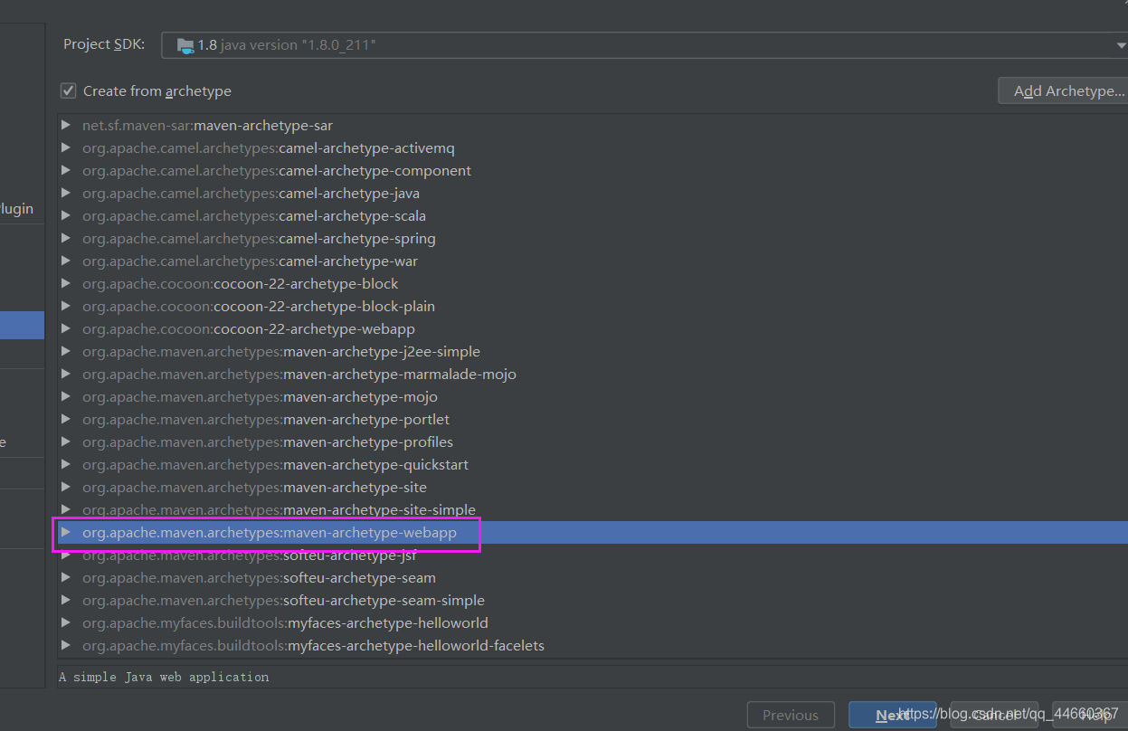Click the Previous button
The height and width of the screenshot is (731, 1128).
pos(790,715)
